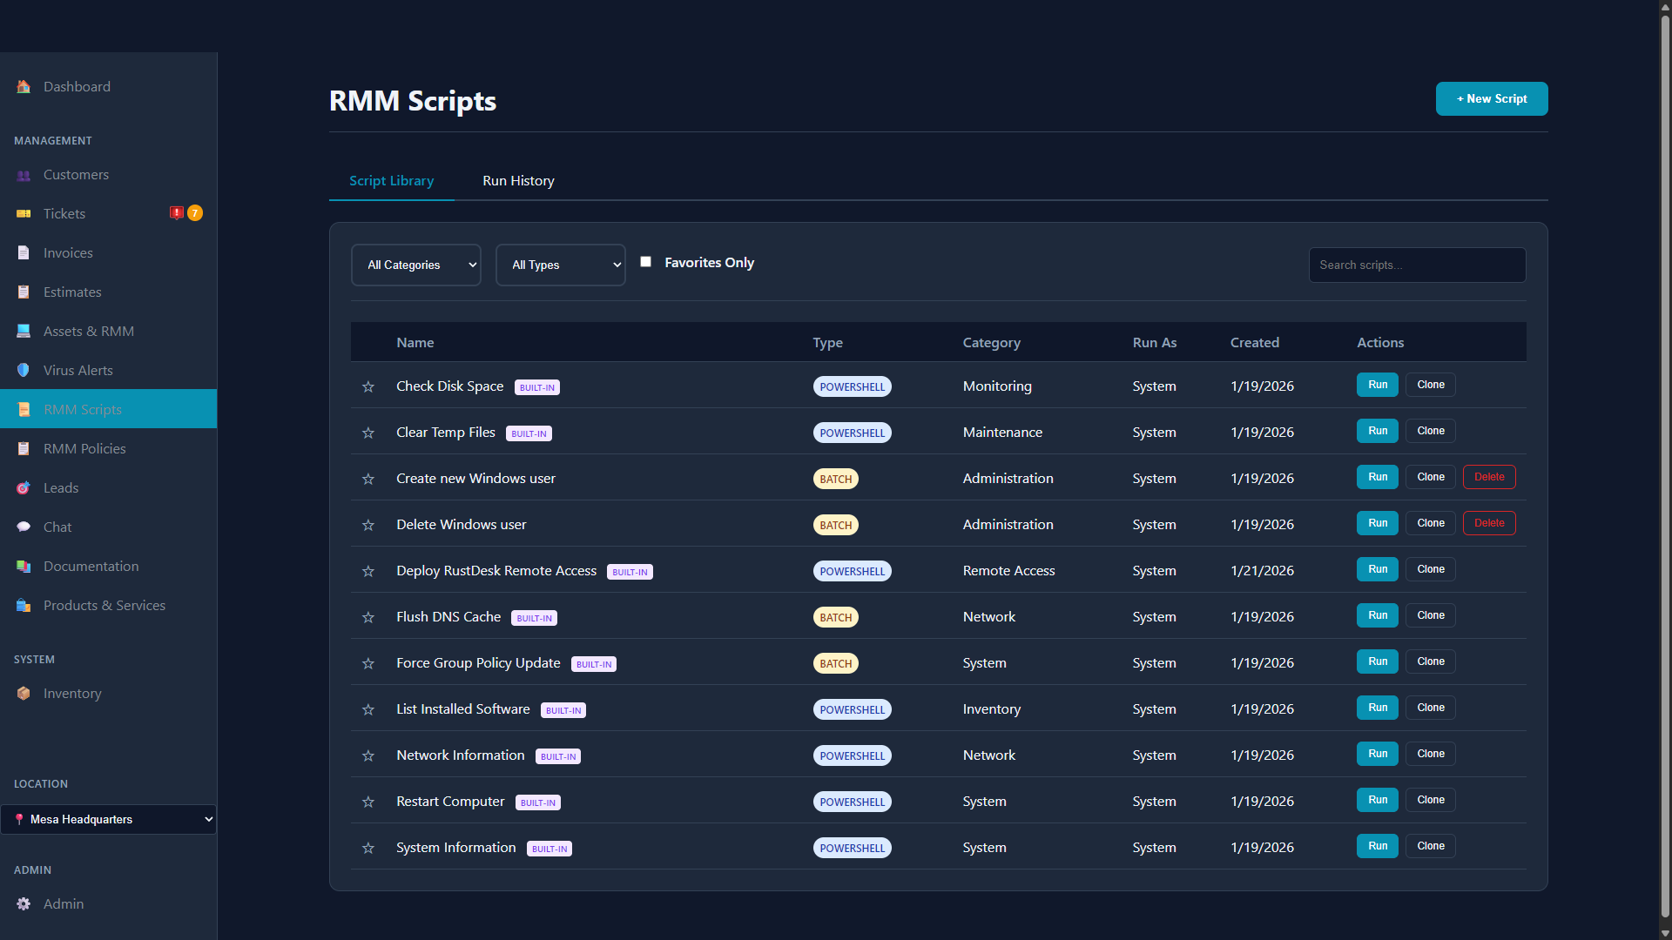Open Admin gear icon

[x=24, y=903]
